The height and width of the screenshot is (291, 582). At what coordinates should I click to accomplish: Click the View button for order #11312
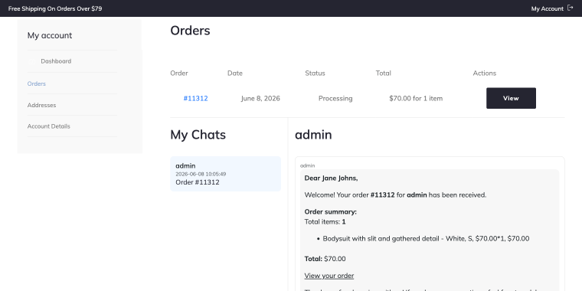tap(511, 98)
